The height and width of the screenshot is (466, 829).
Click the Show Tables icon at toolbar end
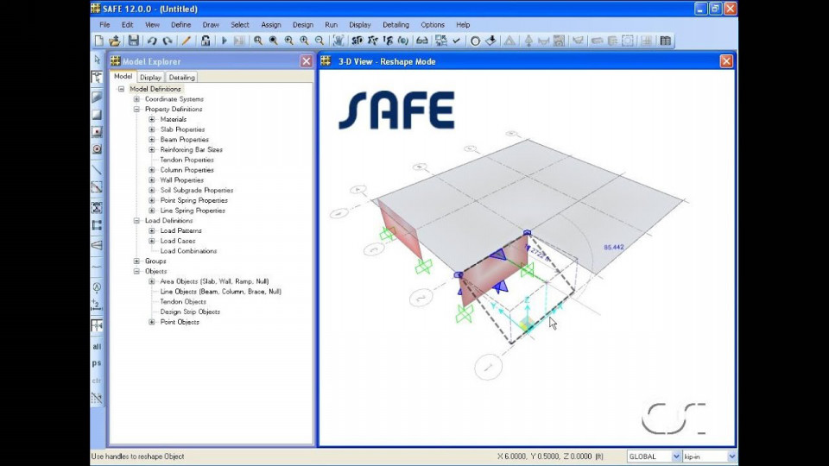coord(666,41)
